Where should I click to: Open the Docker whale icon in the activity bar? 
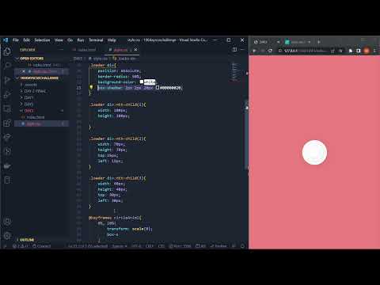pyautogui.click(x=7, y=166)
